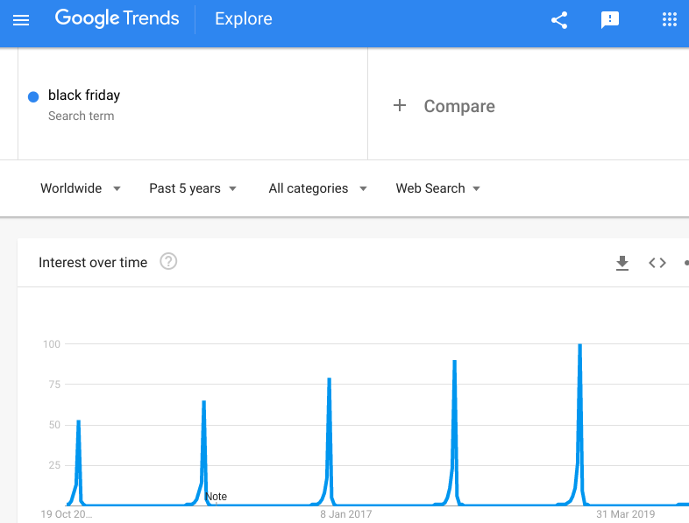Open the send feedback icon
689x523 pixels.
610,20
